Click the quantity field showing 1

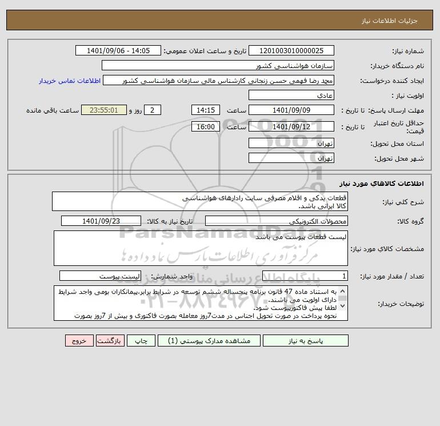(x=305, y=276)
